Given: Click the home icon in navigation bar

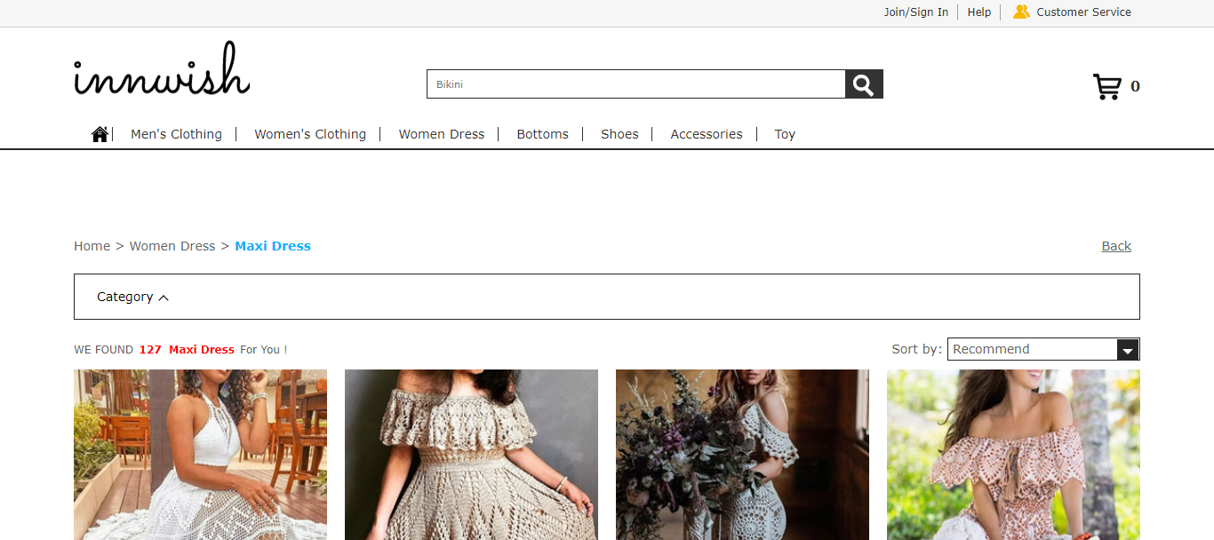Looking at the screenshot, I should point(100,134).
